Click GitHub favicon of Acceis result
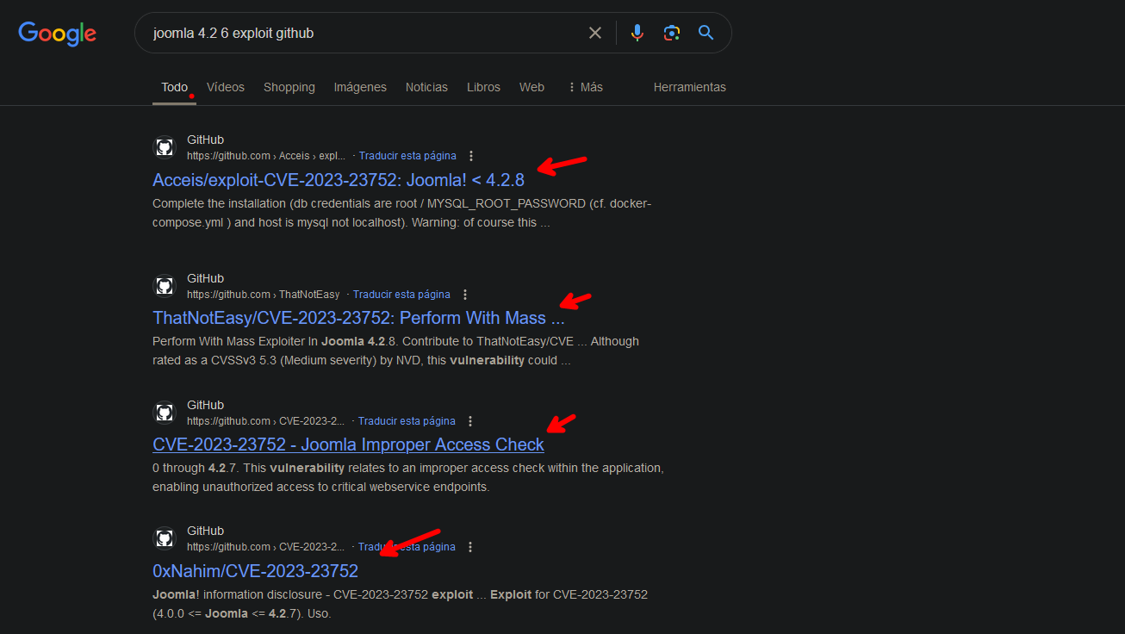1125x634 pixels. [x=165, y=147]
